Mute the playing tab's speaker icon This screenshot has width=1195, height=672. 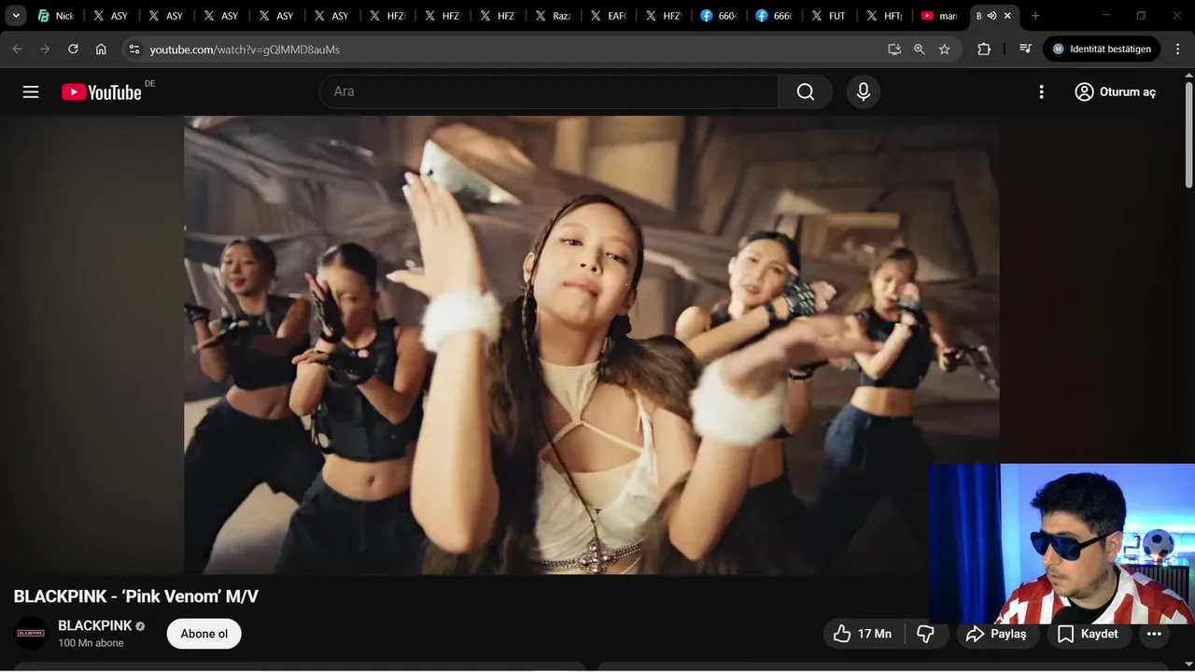(x=991, y=16)
